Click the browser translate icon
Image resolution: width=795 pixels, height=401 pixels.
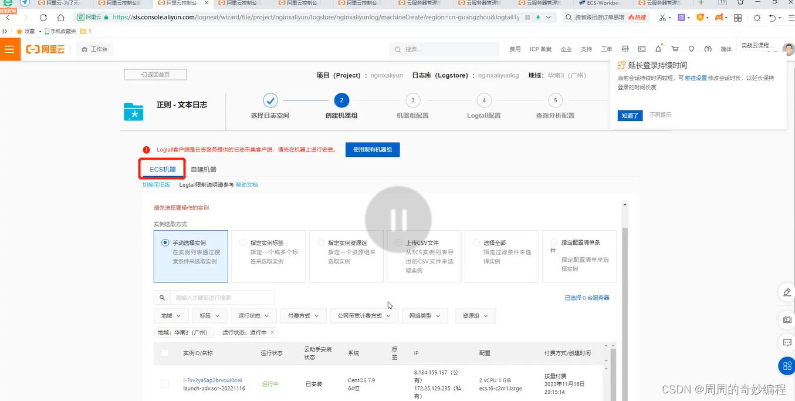pos(681,18)
